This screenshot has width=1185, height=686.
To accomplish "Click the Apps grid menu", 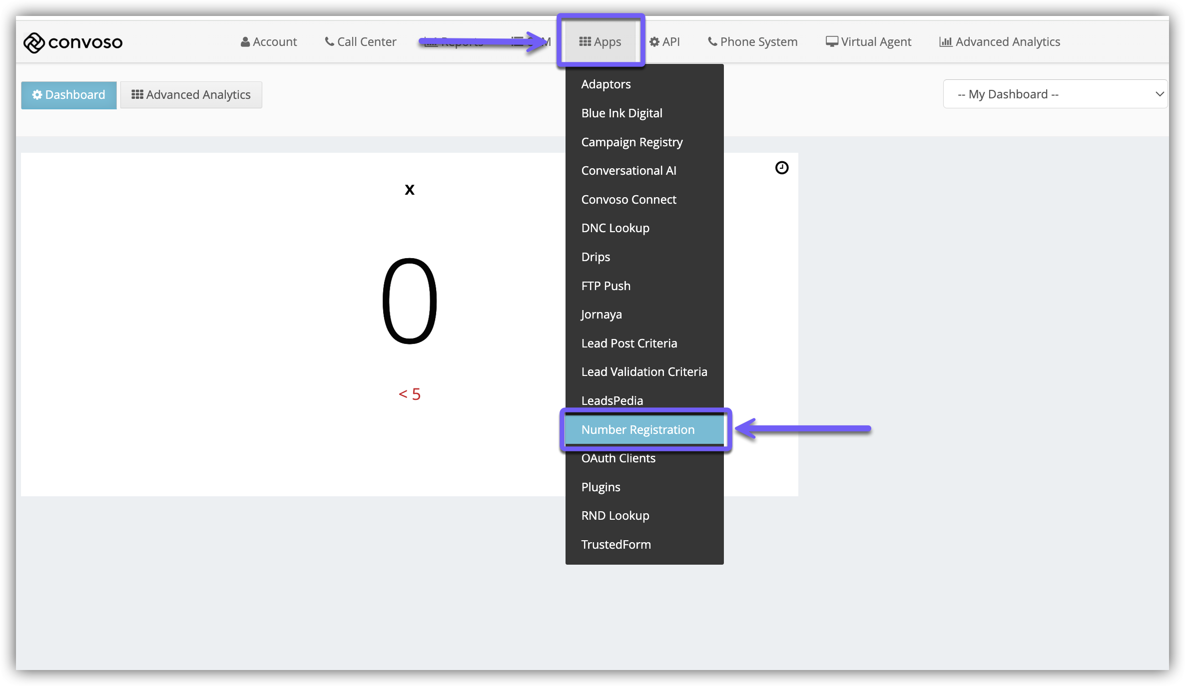I will tap(600, 42).
